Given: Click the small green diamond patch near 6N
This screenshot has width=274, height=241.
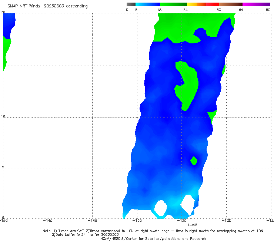Looking at the screenshot, I should 194,161.
